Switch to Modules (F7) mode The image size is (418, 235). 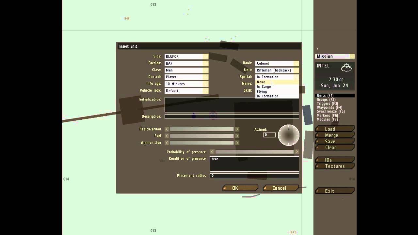[x=328, y=119]
